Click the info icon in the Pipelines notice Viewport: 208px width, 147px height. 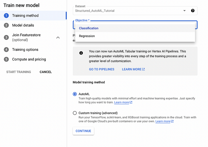click(81, 53)
